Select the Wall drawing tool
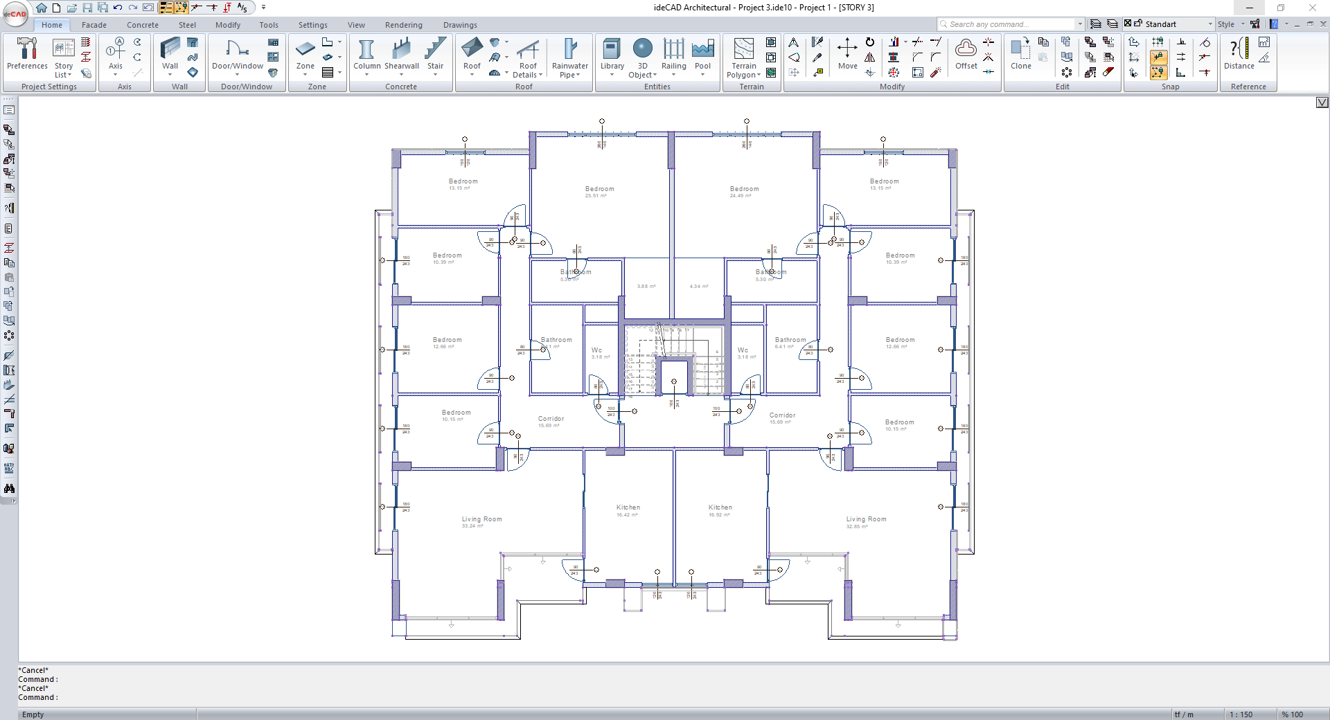 coord(170,55)
